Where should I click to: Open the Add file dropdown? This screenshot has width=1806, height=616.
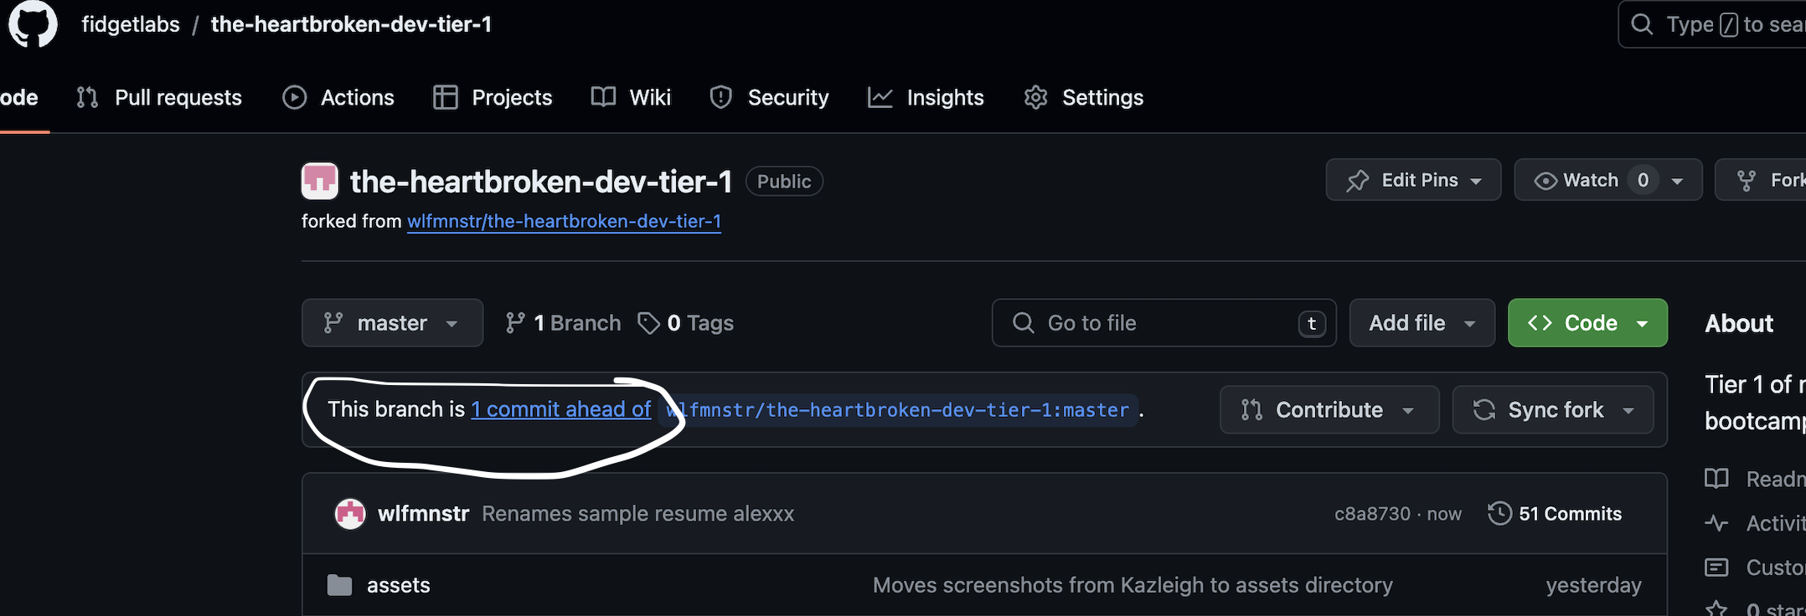coord(1422,323)
